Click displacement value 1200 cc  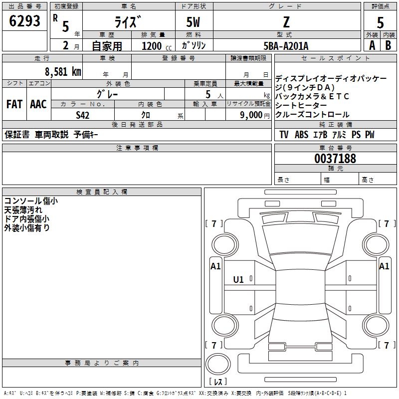(x=157, y=46)
